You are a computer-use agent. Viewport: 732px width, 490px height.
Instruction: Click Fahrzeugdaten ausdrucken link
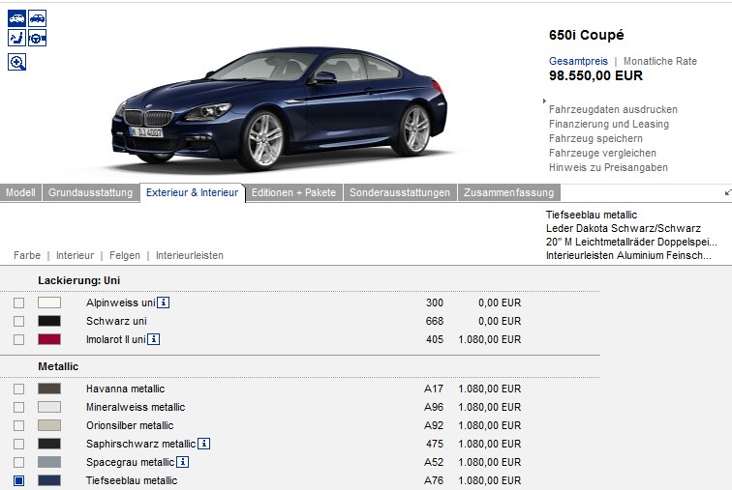click(x=613, y=109)
